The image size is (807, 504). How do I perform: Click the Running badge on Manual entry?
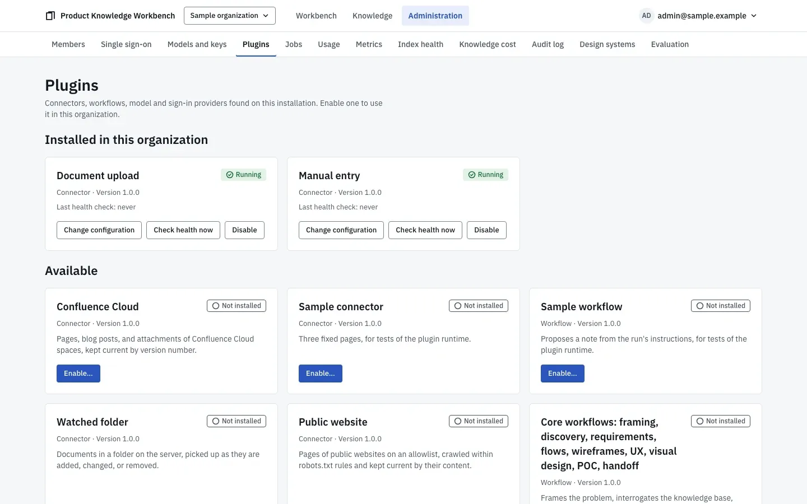click(485, 175)
